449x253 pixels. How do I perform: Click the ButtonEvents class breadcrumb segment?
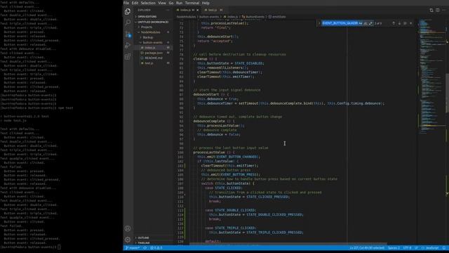click(253, 17)
